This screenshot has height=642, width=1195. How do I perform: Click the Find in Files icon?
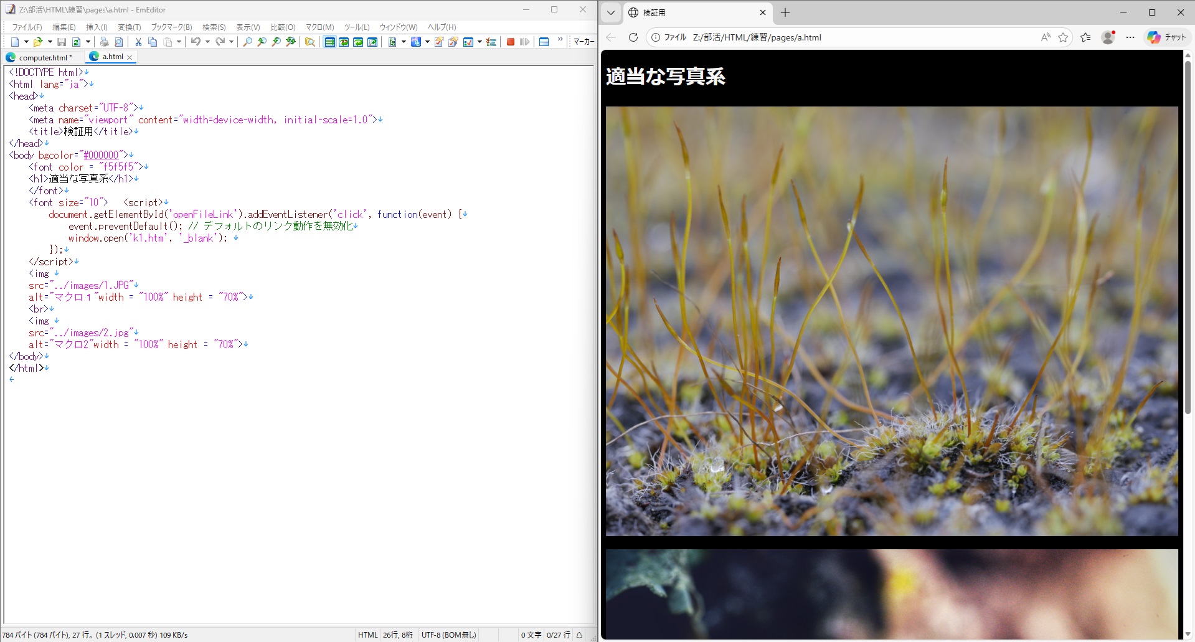[309, 42]
